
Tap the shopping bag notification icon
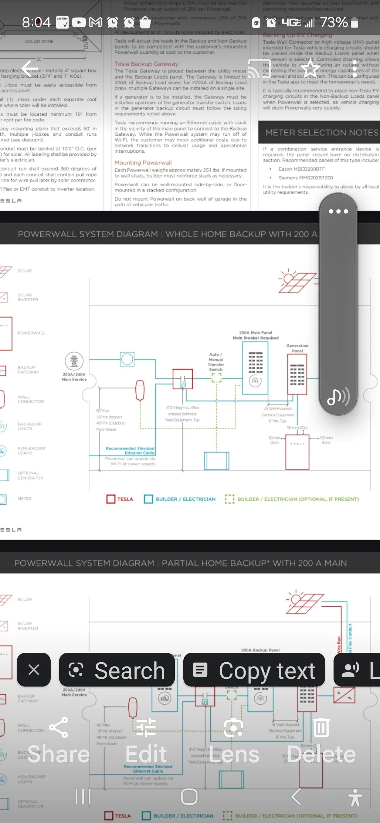(145, 23)
